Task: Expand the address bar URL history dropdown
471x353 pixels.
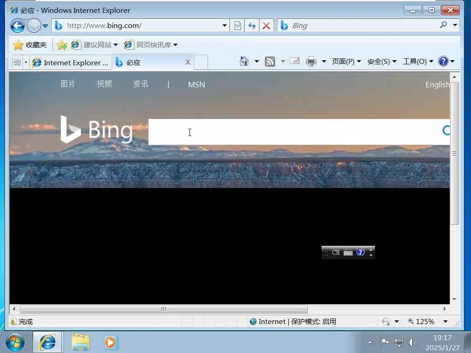Action: tap(224, 26)
